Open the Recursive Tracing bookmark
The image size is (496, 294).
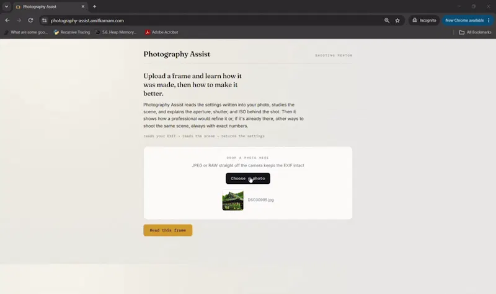click(72, 32)
